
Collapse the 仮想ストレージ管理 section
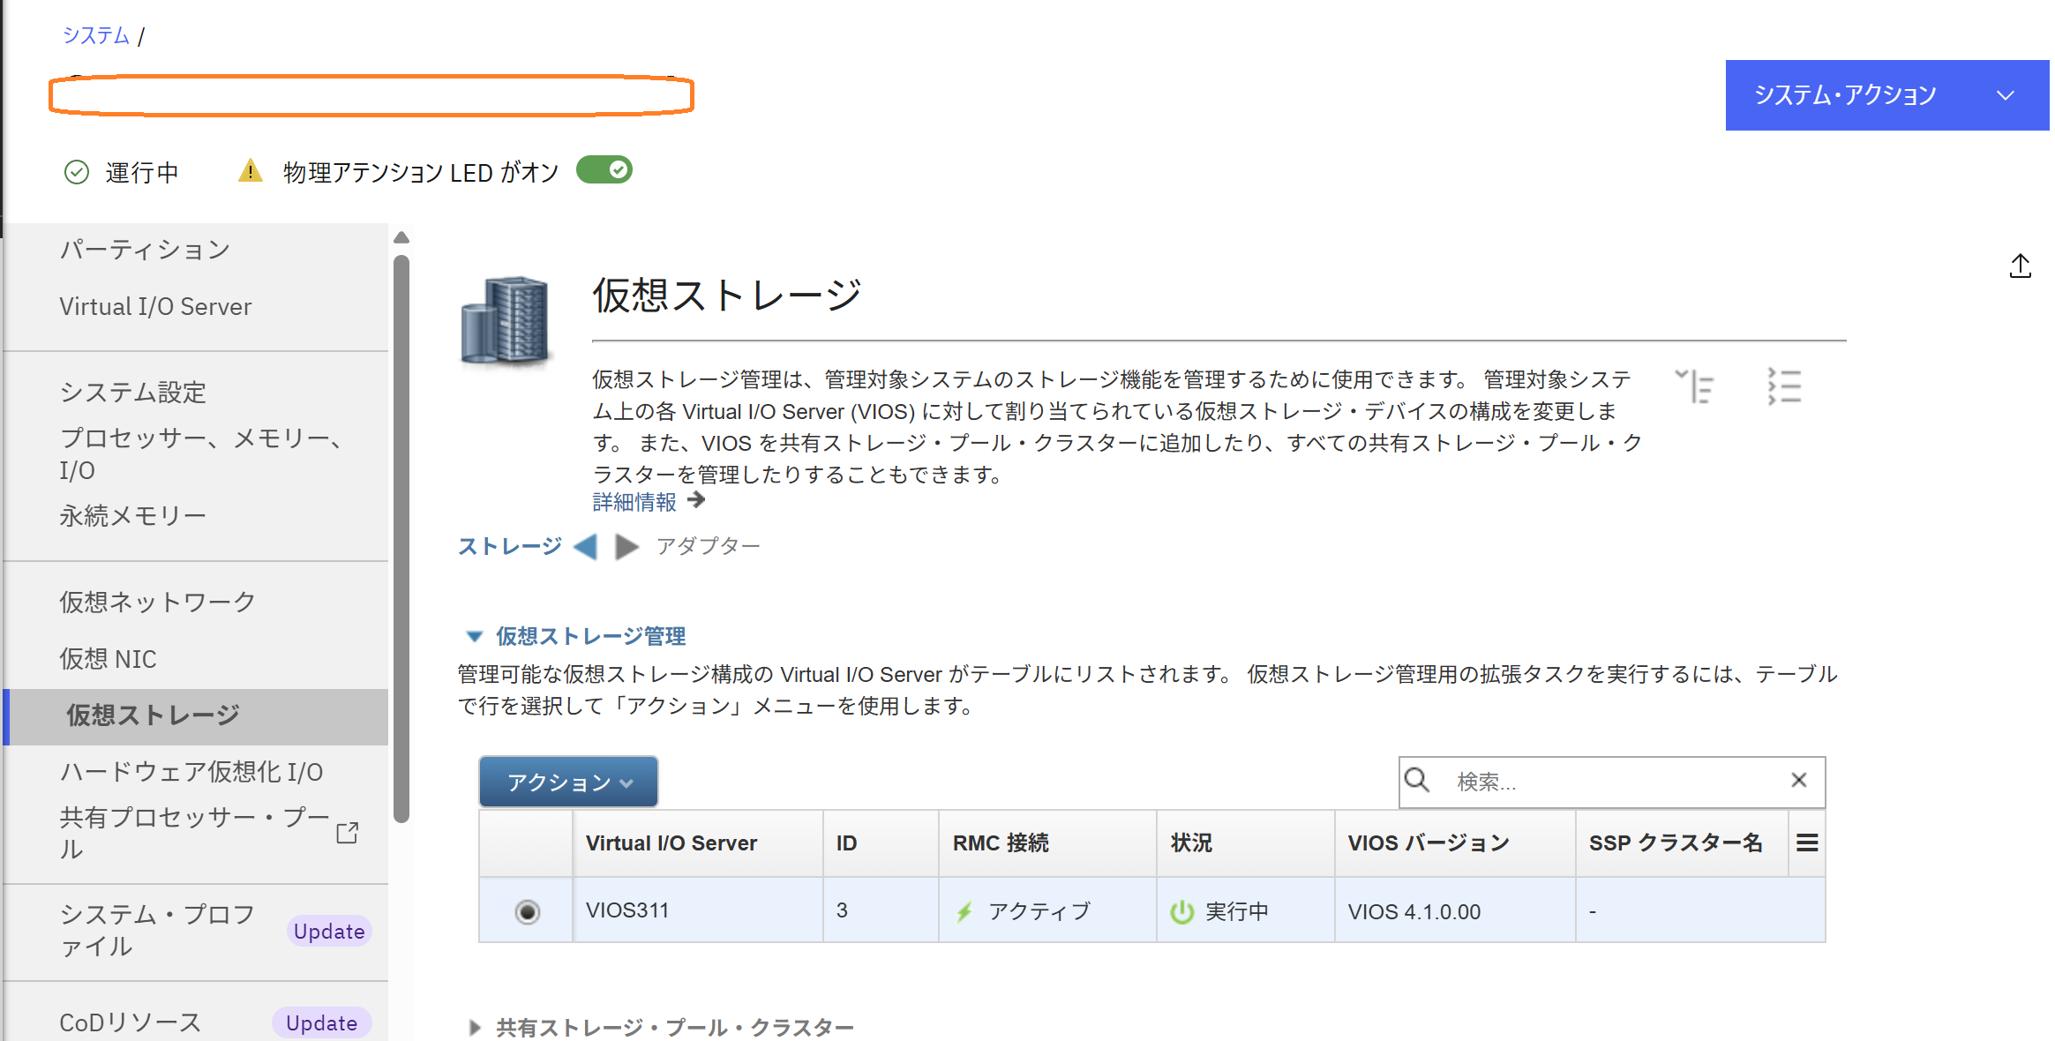pyautogui.click(x=474, y=636)
